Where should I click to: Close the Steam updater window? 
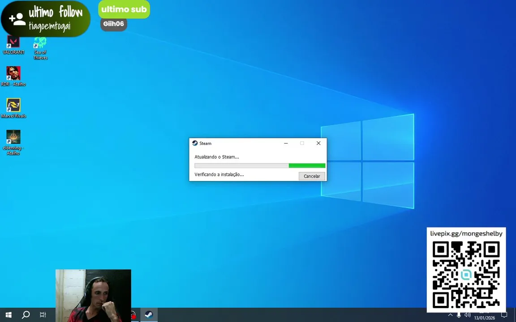pyautogui.click(x=318, y=143)
